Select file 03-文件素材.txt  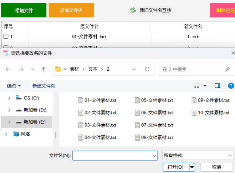click(x=97, y=125)
